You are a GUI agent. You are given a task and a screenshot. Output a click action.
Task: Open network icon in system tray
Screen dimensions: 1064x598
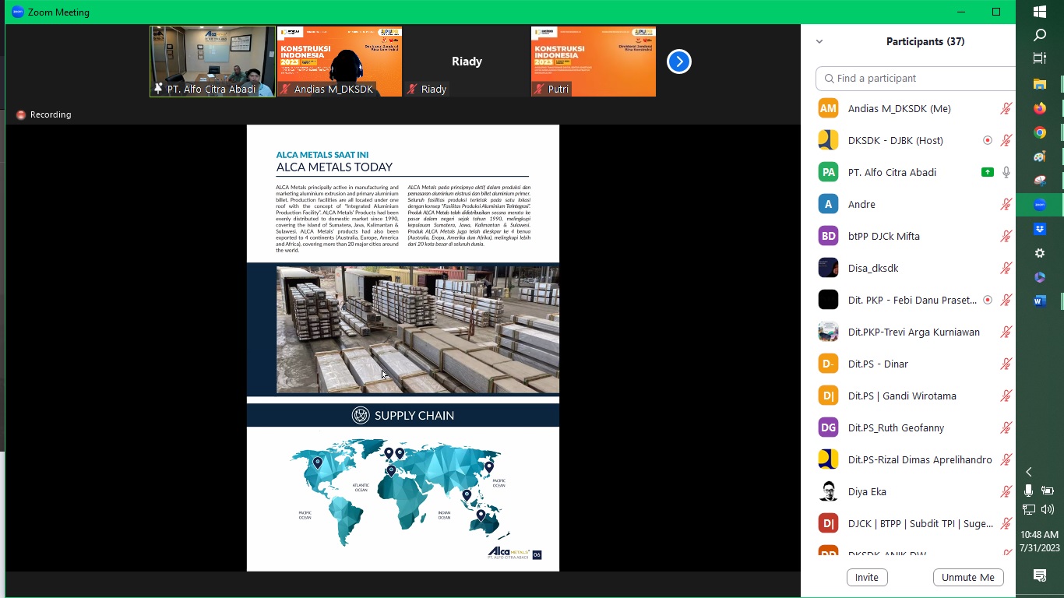point(1029,510)
